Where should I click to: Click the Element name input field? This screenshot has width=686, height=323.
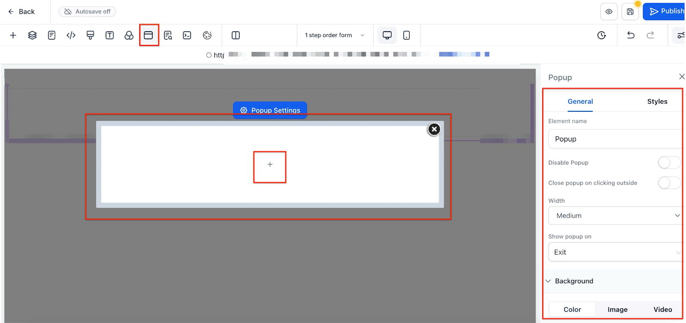point(615,139)
